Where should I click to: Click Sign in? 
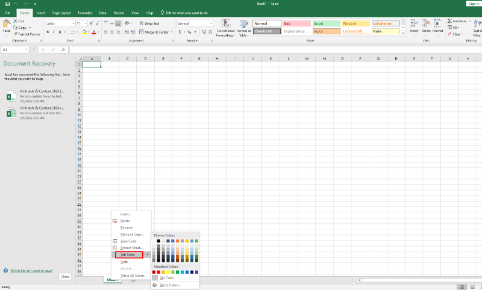[474, 4]
